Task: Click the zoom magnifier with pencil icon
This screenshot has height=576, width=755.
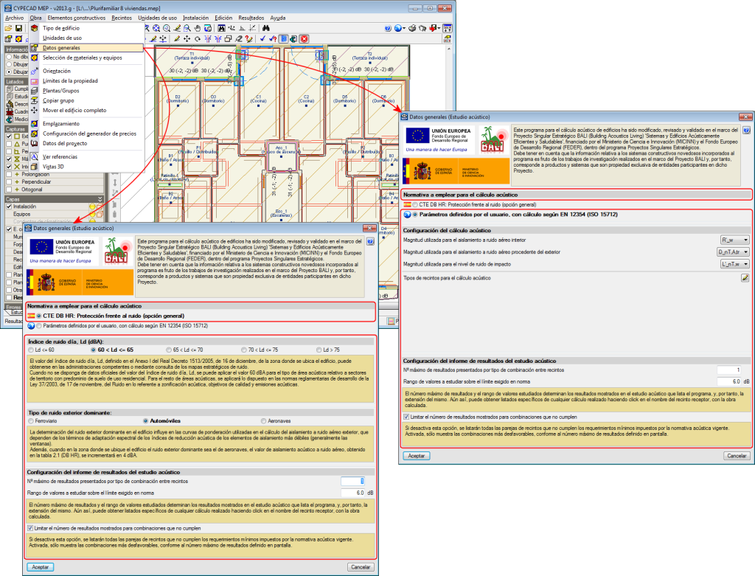Action: pyautogui.click(x=177, y=29)
